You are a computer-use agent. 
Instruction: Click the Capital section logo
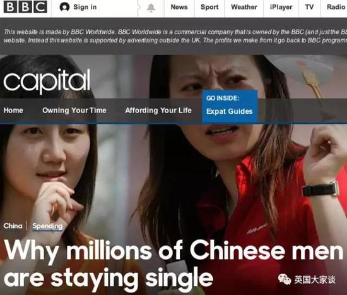pos(47,80)
